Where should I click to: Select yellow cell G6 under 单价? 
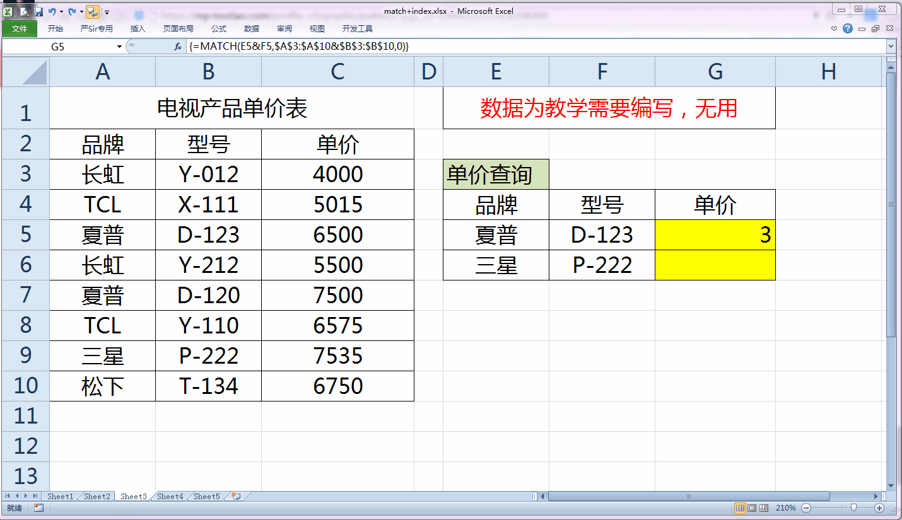715,265
